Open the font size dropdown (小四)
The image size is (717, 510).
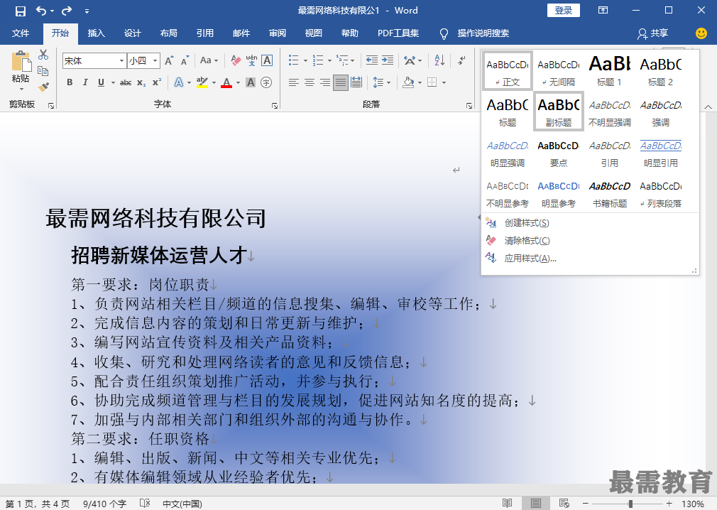point(155,61)
